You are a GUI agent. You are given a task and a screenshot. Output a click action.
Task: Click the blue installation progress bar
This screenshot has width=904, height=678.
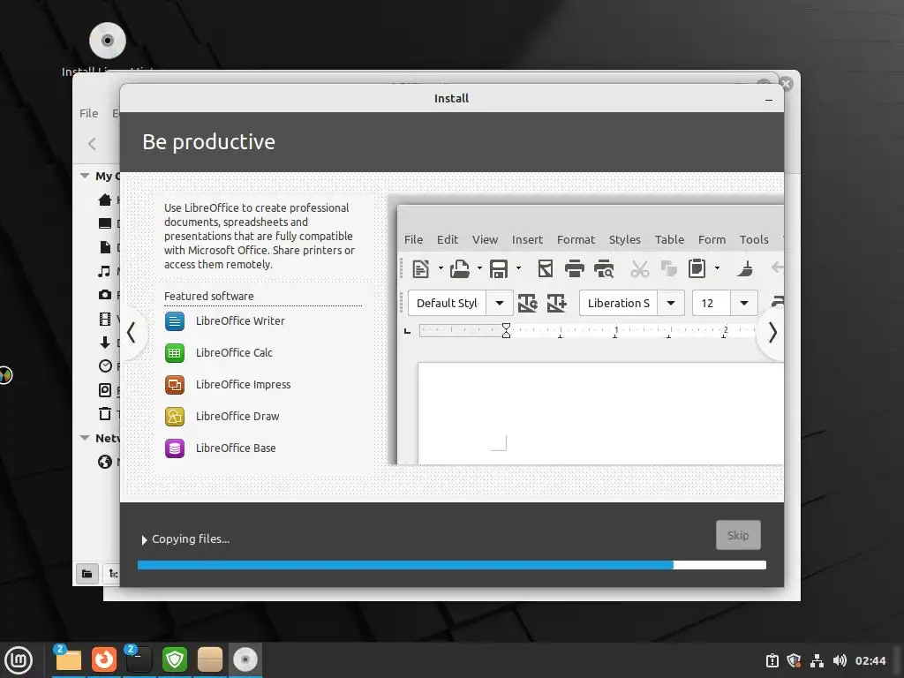[x=451, y=565]
